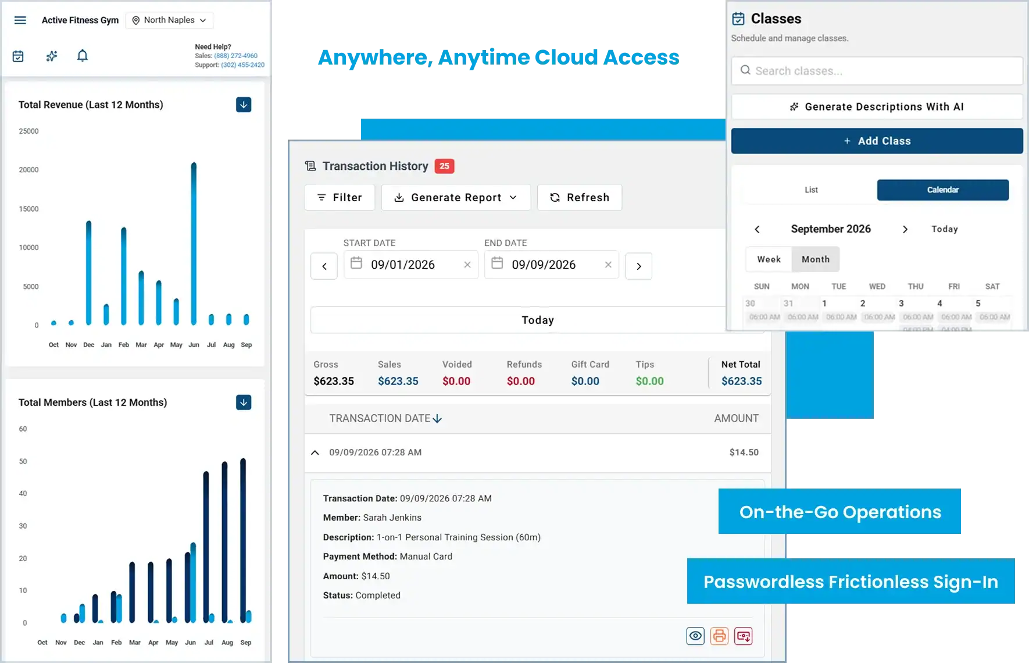
Task: View transaction details with the eye icon
Action: pos(695,636)
